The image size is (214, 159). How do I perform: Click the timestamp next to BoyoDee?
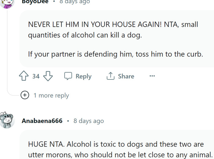click(75, 2)
